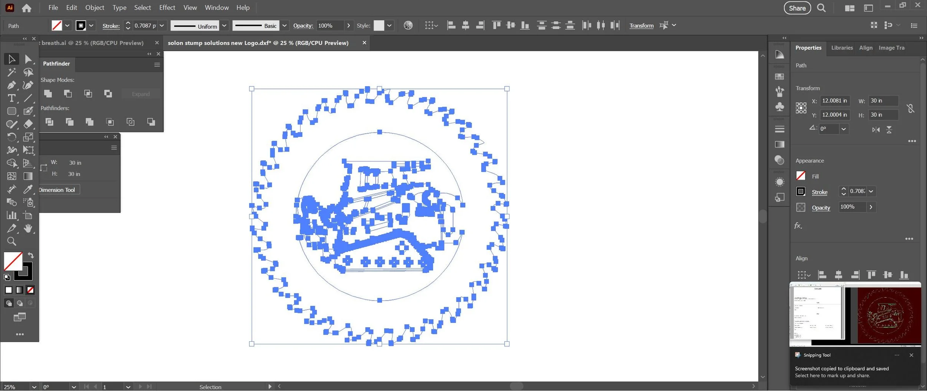Viewport: 927px width, 391px height.
Task: Select the Pen tool
Action: [x=11, y=85]
